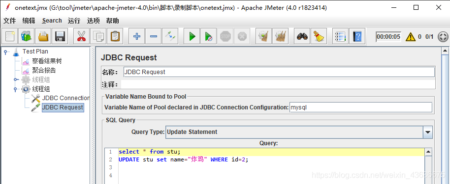The image size is (450, 184).
Task: Expand all tree nodes plus icon
Action: click(x=136, y=36)
